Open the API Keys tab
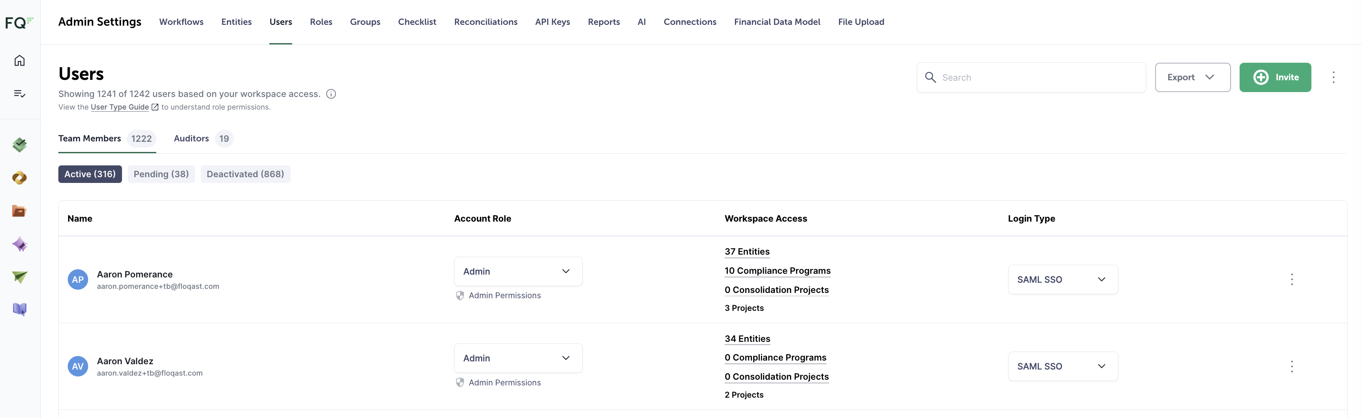 tap(552, 22)
